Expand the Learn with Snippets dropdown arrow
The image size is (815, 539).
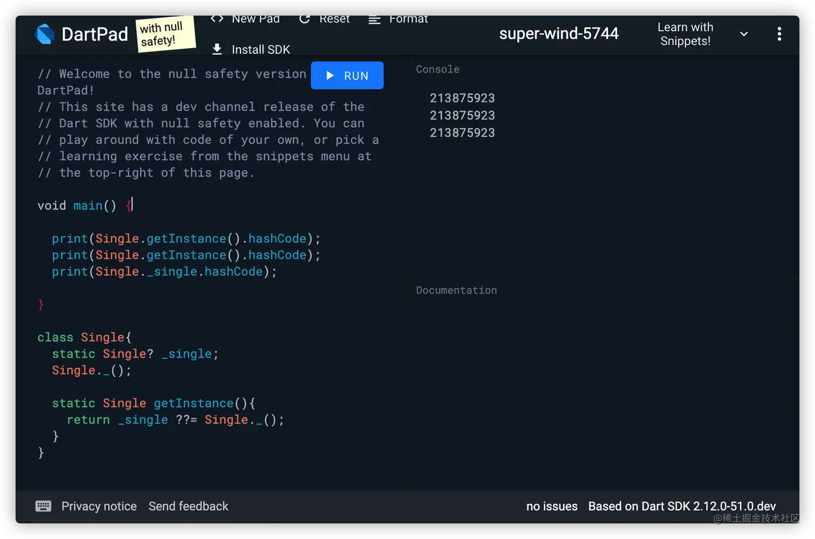pos(744,34)
